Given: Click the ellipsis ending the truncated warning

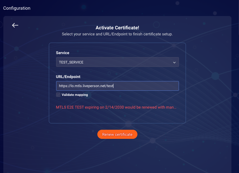Looking at the screenshot, I should 175,107.
